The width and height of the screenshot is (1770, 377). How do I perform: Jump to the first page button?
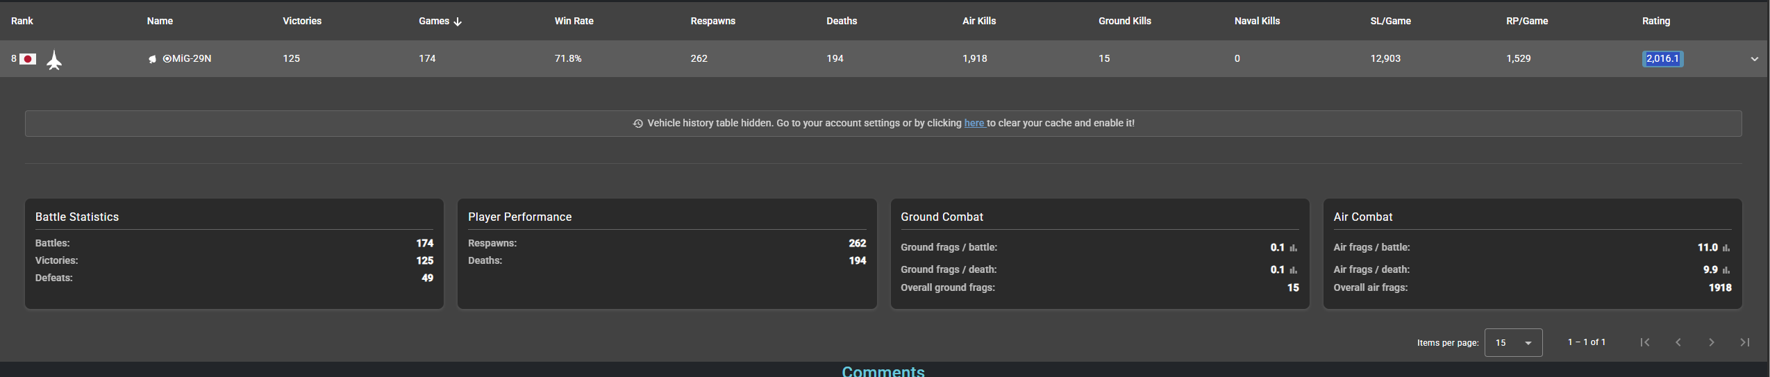[x=1645, y=342]
